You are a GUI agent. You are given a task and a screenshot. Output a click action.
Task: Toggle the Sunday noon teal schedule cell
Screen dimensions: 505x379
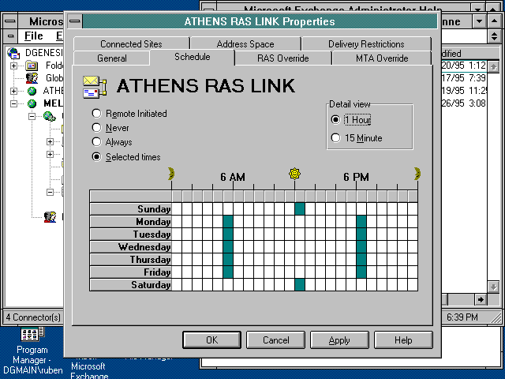click(x=300, y=208)
